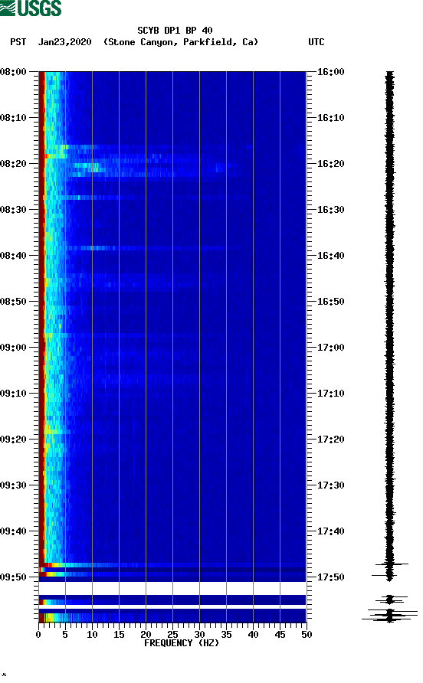Click the 09:30 PST time label
This screenshot has width=423, height=683.
[13, 485]
